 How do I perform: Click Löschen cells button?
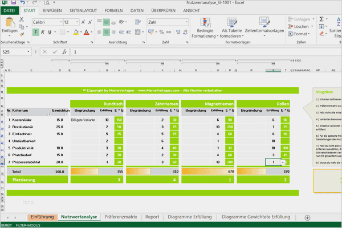click(300, 27)
